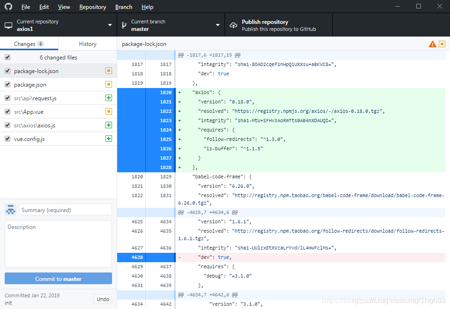Screen dimensions: 450x309
Task: Toggle the 6 changed files select-all checkbox
Action: 7,57
